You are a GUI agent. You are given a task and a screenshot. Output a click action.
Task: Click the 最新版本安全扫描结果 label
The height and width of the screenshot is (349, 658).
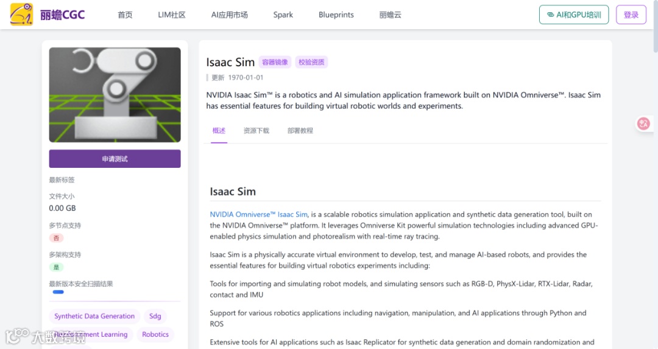click(x=81, y=284)
